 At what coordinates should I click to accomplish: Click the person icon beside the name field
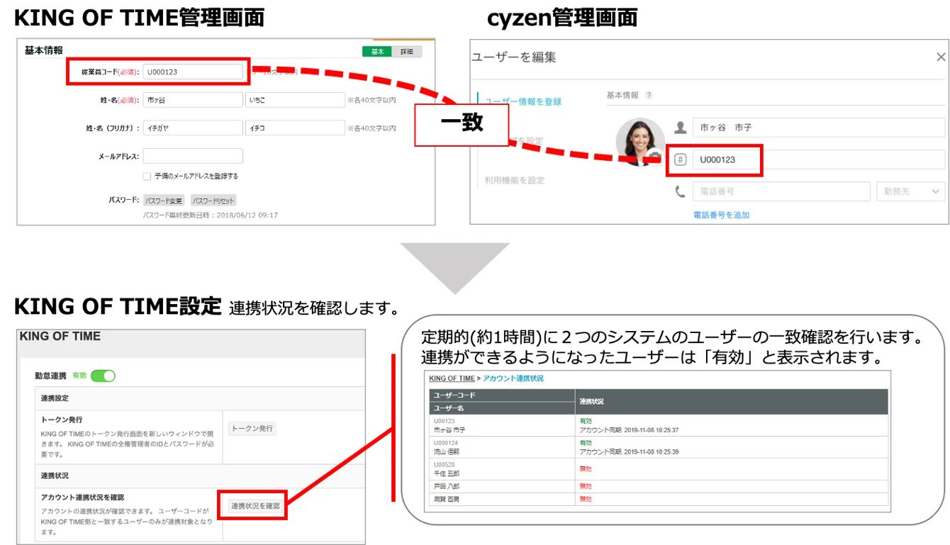pyautogui.click(x=680, y=128)
